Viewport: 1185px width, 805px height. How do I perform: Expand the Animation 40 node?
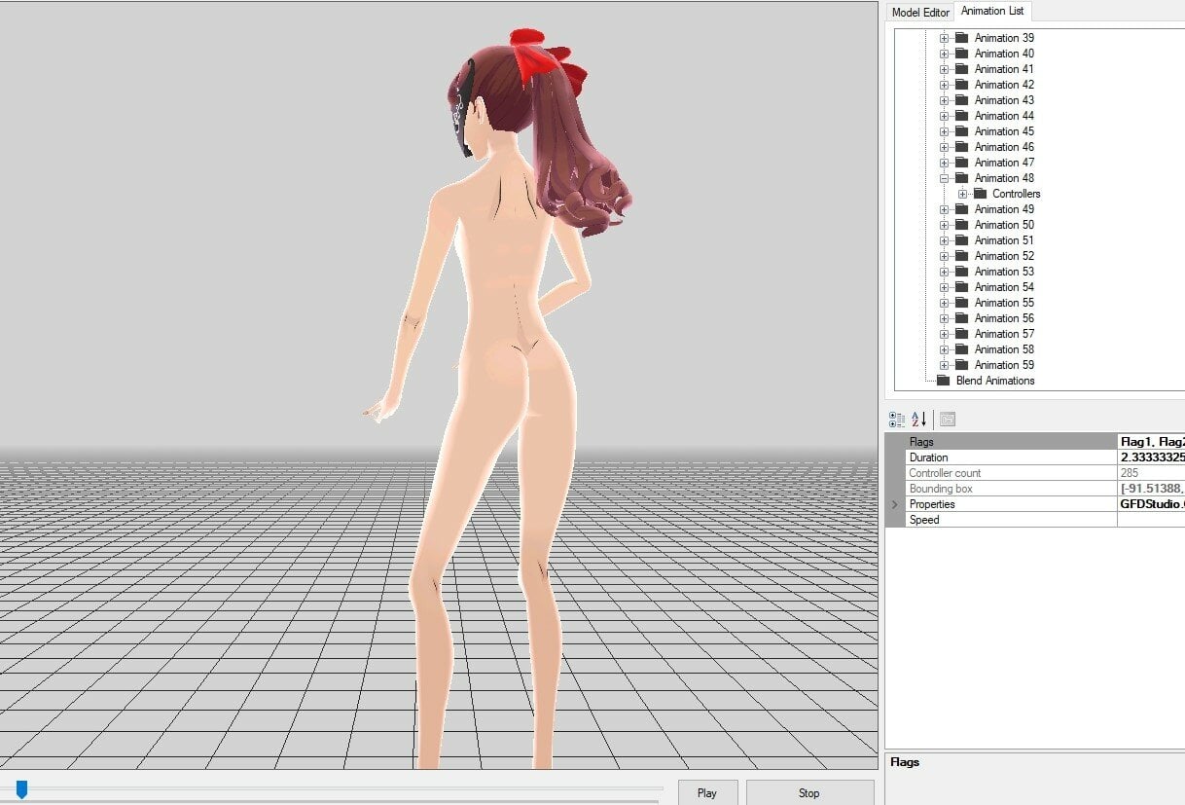point(944,54)
